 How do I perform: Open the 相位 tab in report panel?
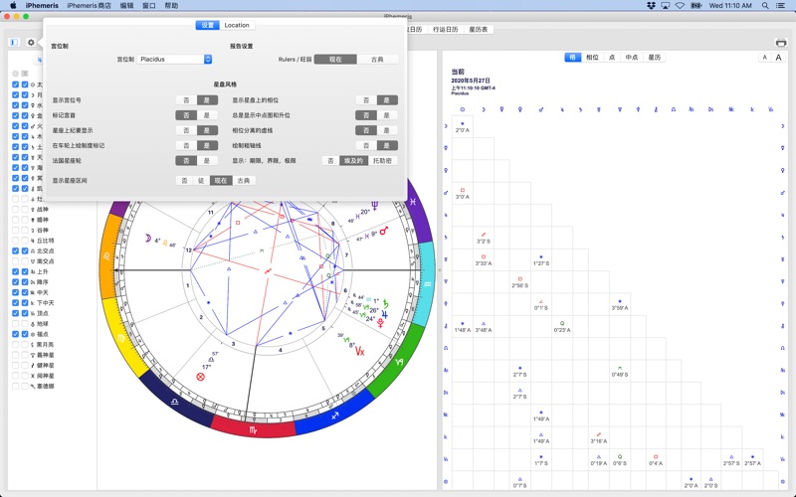(x=592, y=58)
